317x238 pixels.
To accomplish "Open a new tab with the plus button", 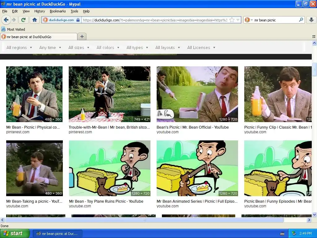I will pyautogui.click(x=82, y=37).
